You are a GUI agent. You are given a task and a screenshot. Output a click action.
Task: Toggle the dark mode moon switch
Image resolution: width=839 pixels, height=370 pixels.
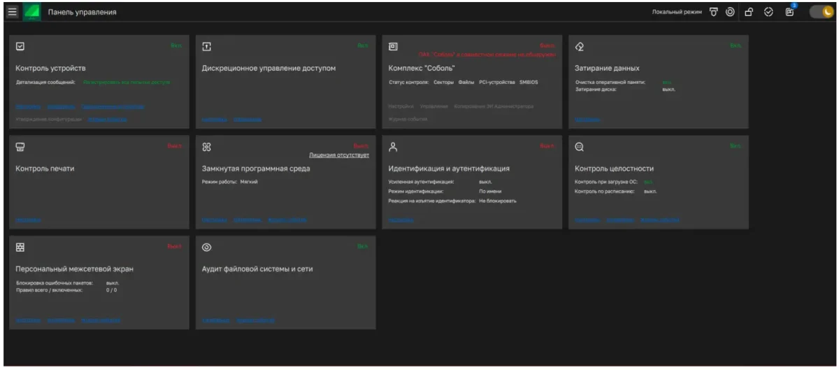click(822, 12)
